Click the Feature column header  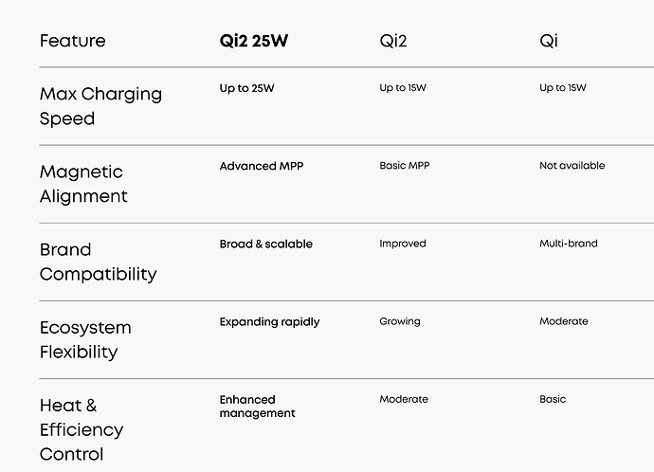pos(72,41)
